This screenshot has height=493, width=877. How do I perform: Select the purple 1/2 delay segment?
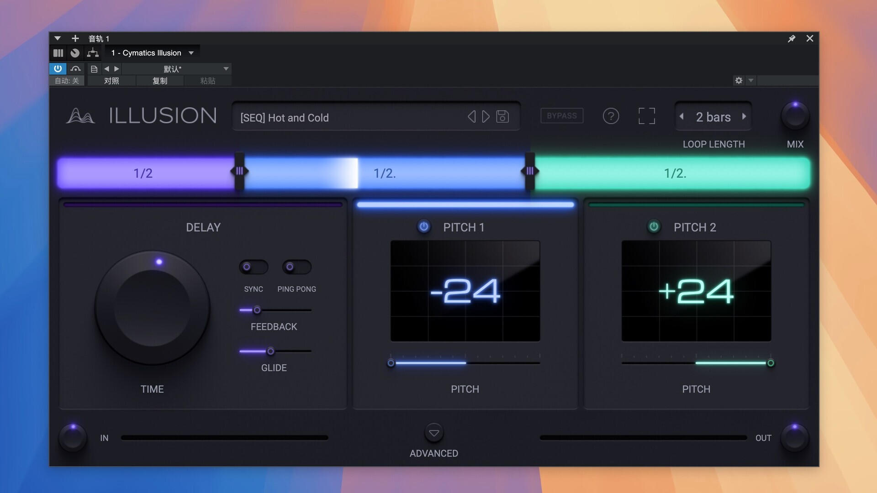[145, 173]
